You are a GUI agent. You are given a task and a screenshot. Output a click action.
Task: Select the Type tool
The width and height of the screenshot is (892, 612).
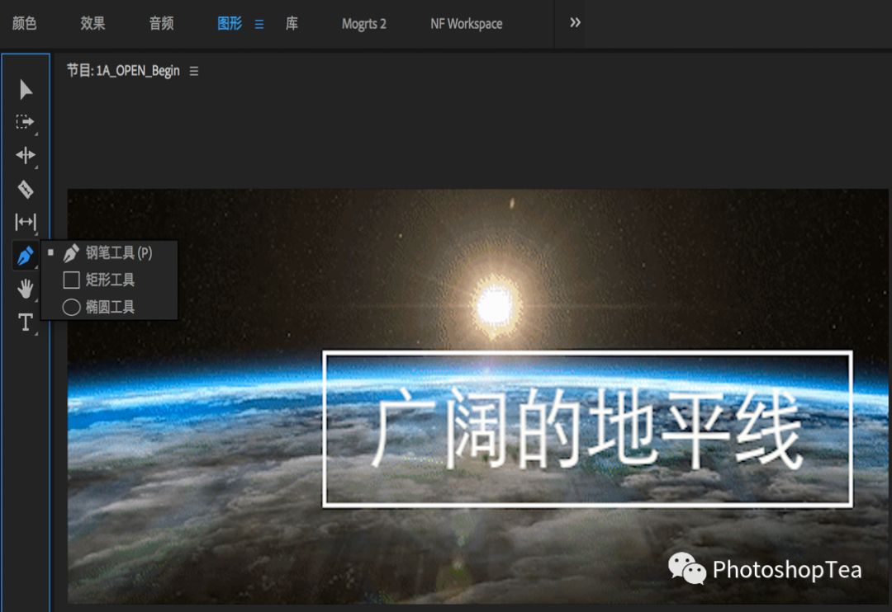pyautogui.click(x=25, y=322)
